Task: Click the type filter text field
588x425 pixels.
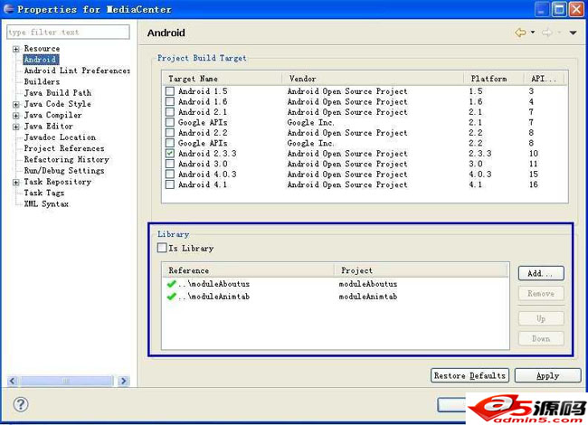Action: [x=68, y=32]
